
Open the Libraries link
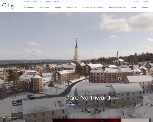point(34,2)
